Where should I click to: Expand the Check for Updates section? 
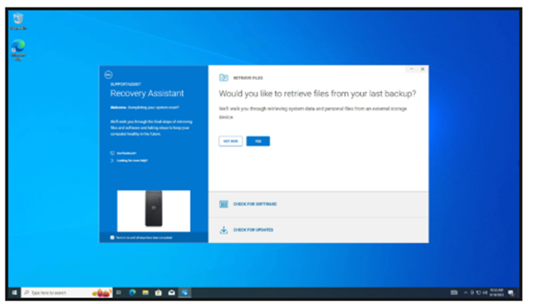tap(318, 230)
